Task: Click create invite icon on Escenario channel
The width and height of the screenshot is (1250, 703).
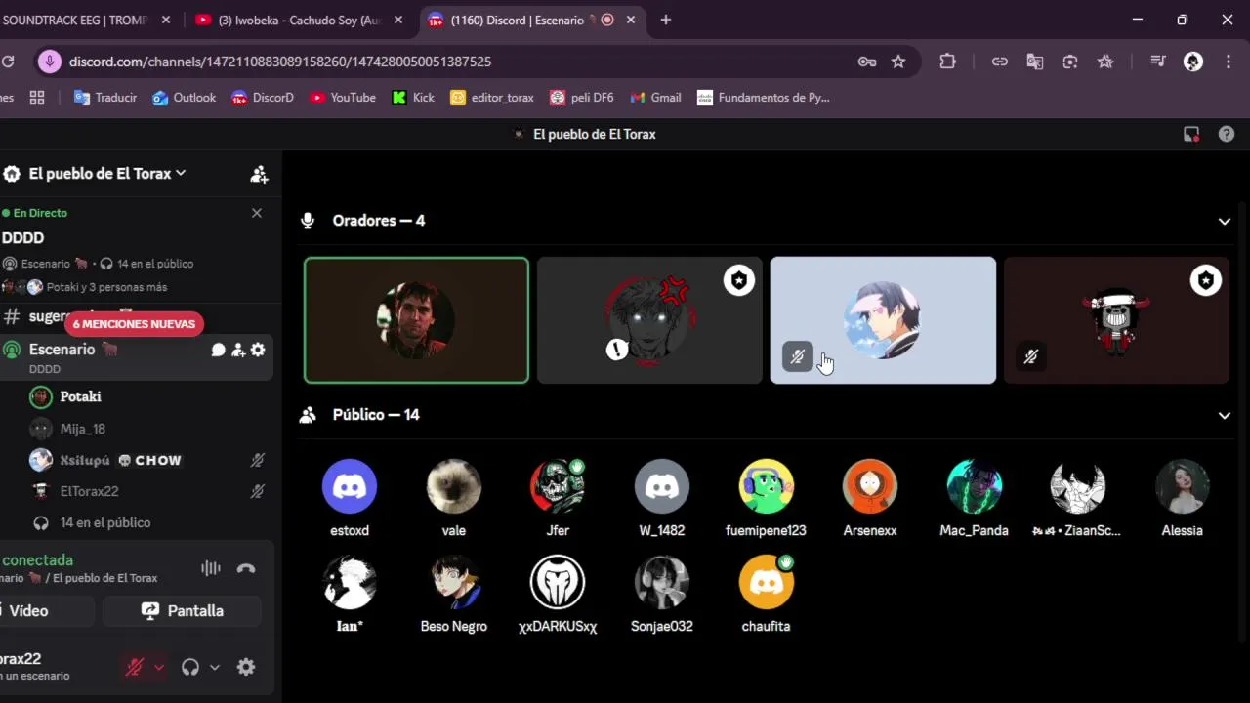Action: click(238, 350)
